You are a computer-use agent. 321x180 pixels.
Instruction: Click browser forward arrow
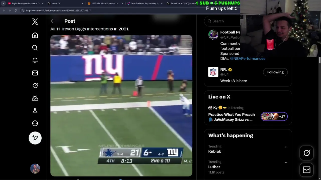(x=10, y=10)
